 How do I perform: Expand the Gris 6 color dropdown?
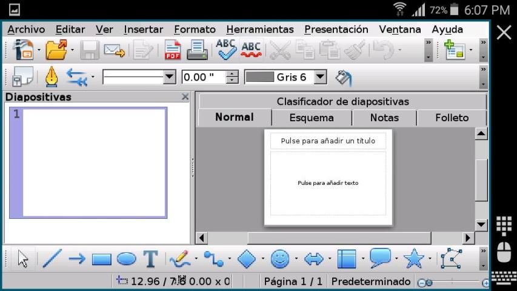tap(321, 77)
